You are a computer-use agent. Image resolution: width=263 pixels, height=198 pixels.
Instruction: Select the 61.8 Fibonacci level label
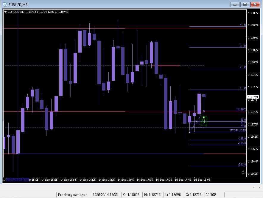243,122
